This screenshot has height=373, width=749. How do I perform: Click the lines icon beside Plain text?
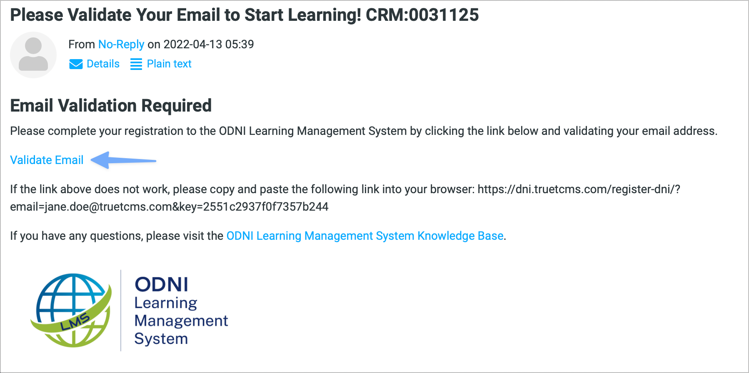click(x=136, y=64)
